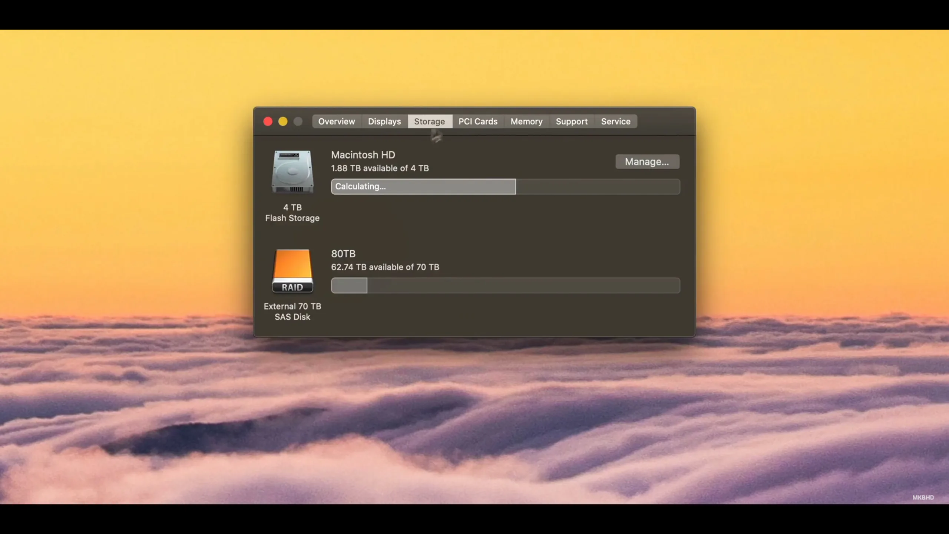
Task: Click the "External 70 TB SAS Disk" label
Action: [x=292, y=311]
